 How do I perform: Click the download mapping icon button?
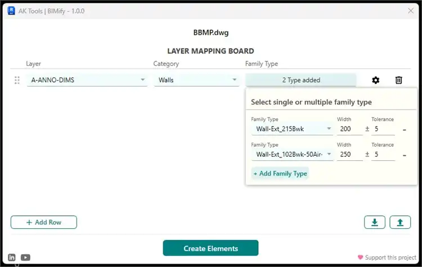pyautogui.click(x=374, y=223)
